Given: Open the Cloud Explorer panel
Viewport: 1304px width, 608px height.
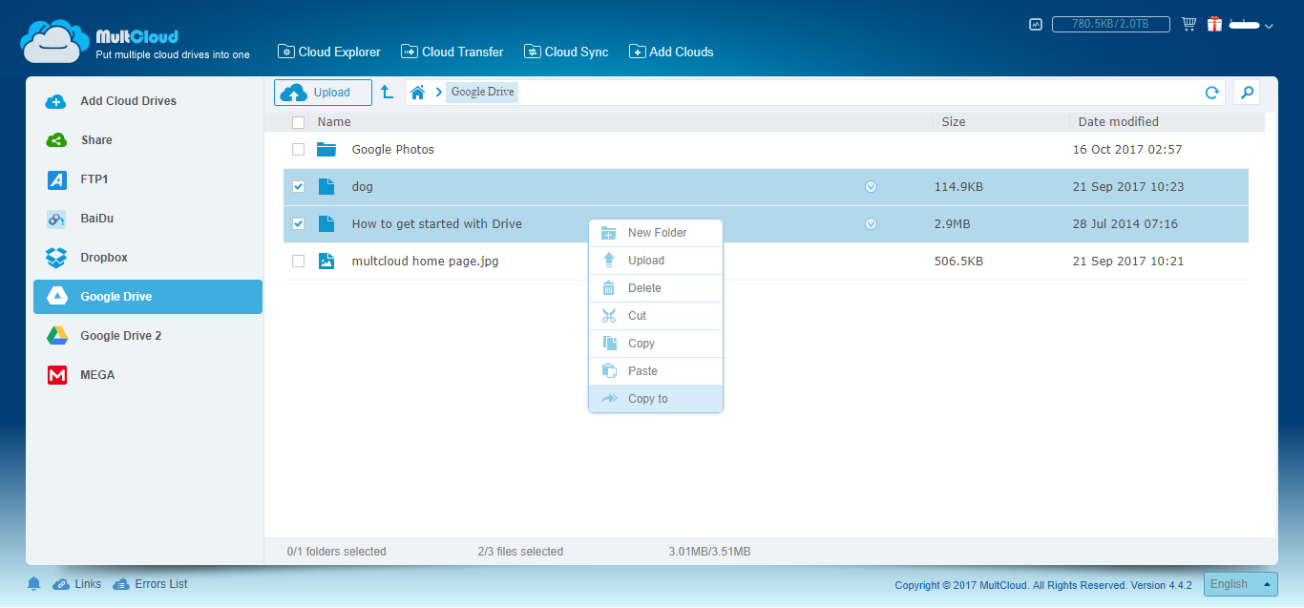Looking at the screenshot, I should [328, 52].
